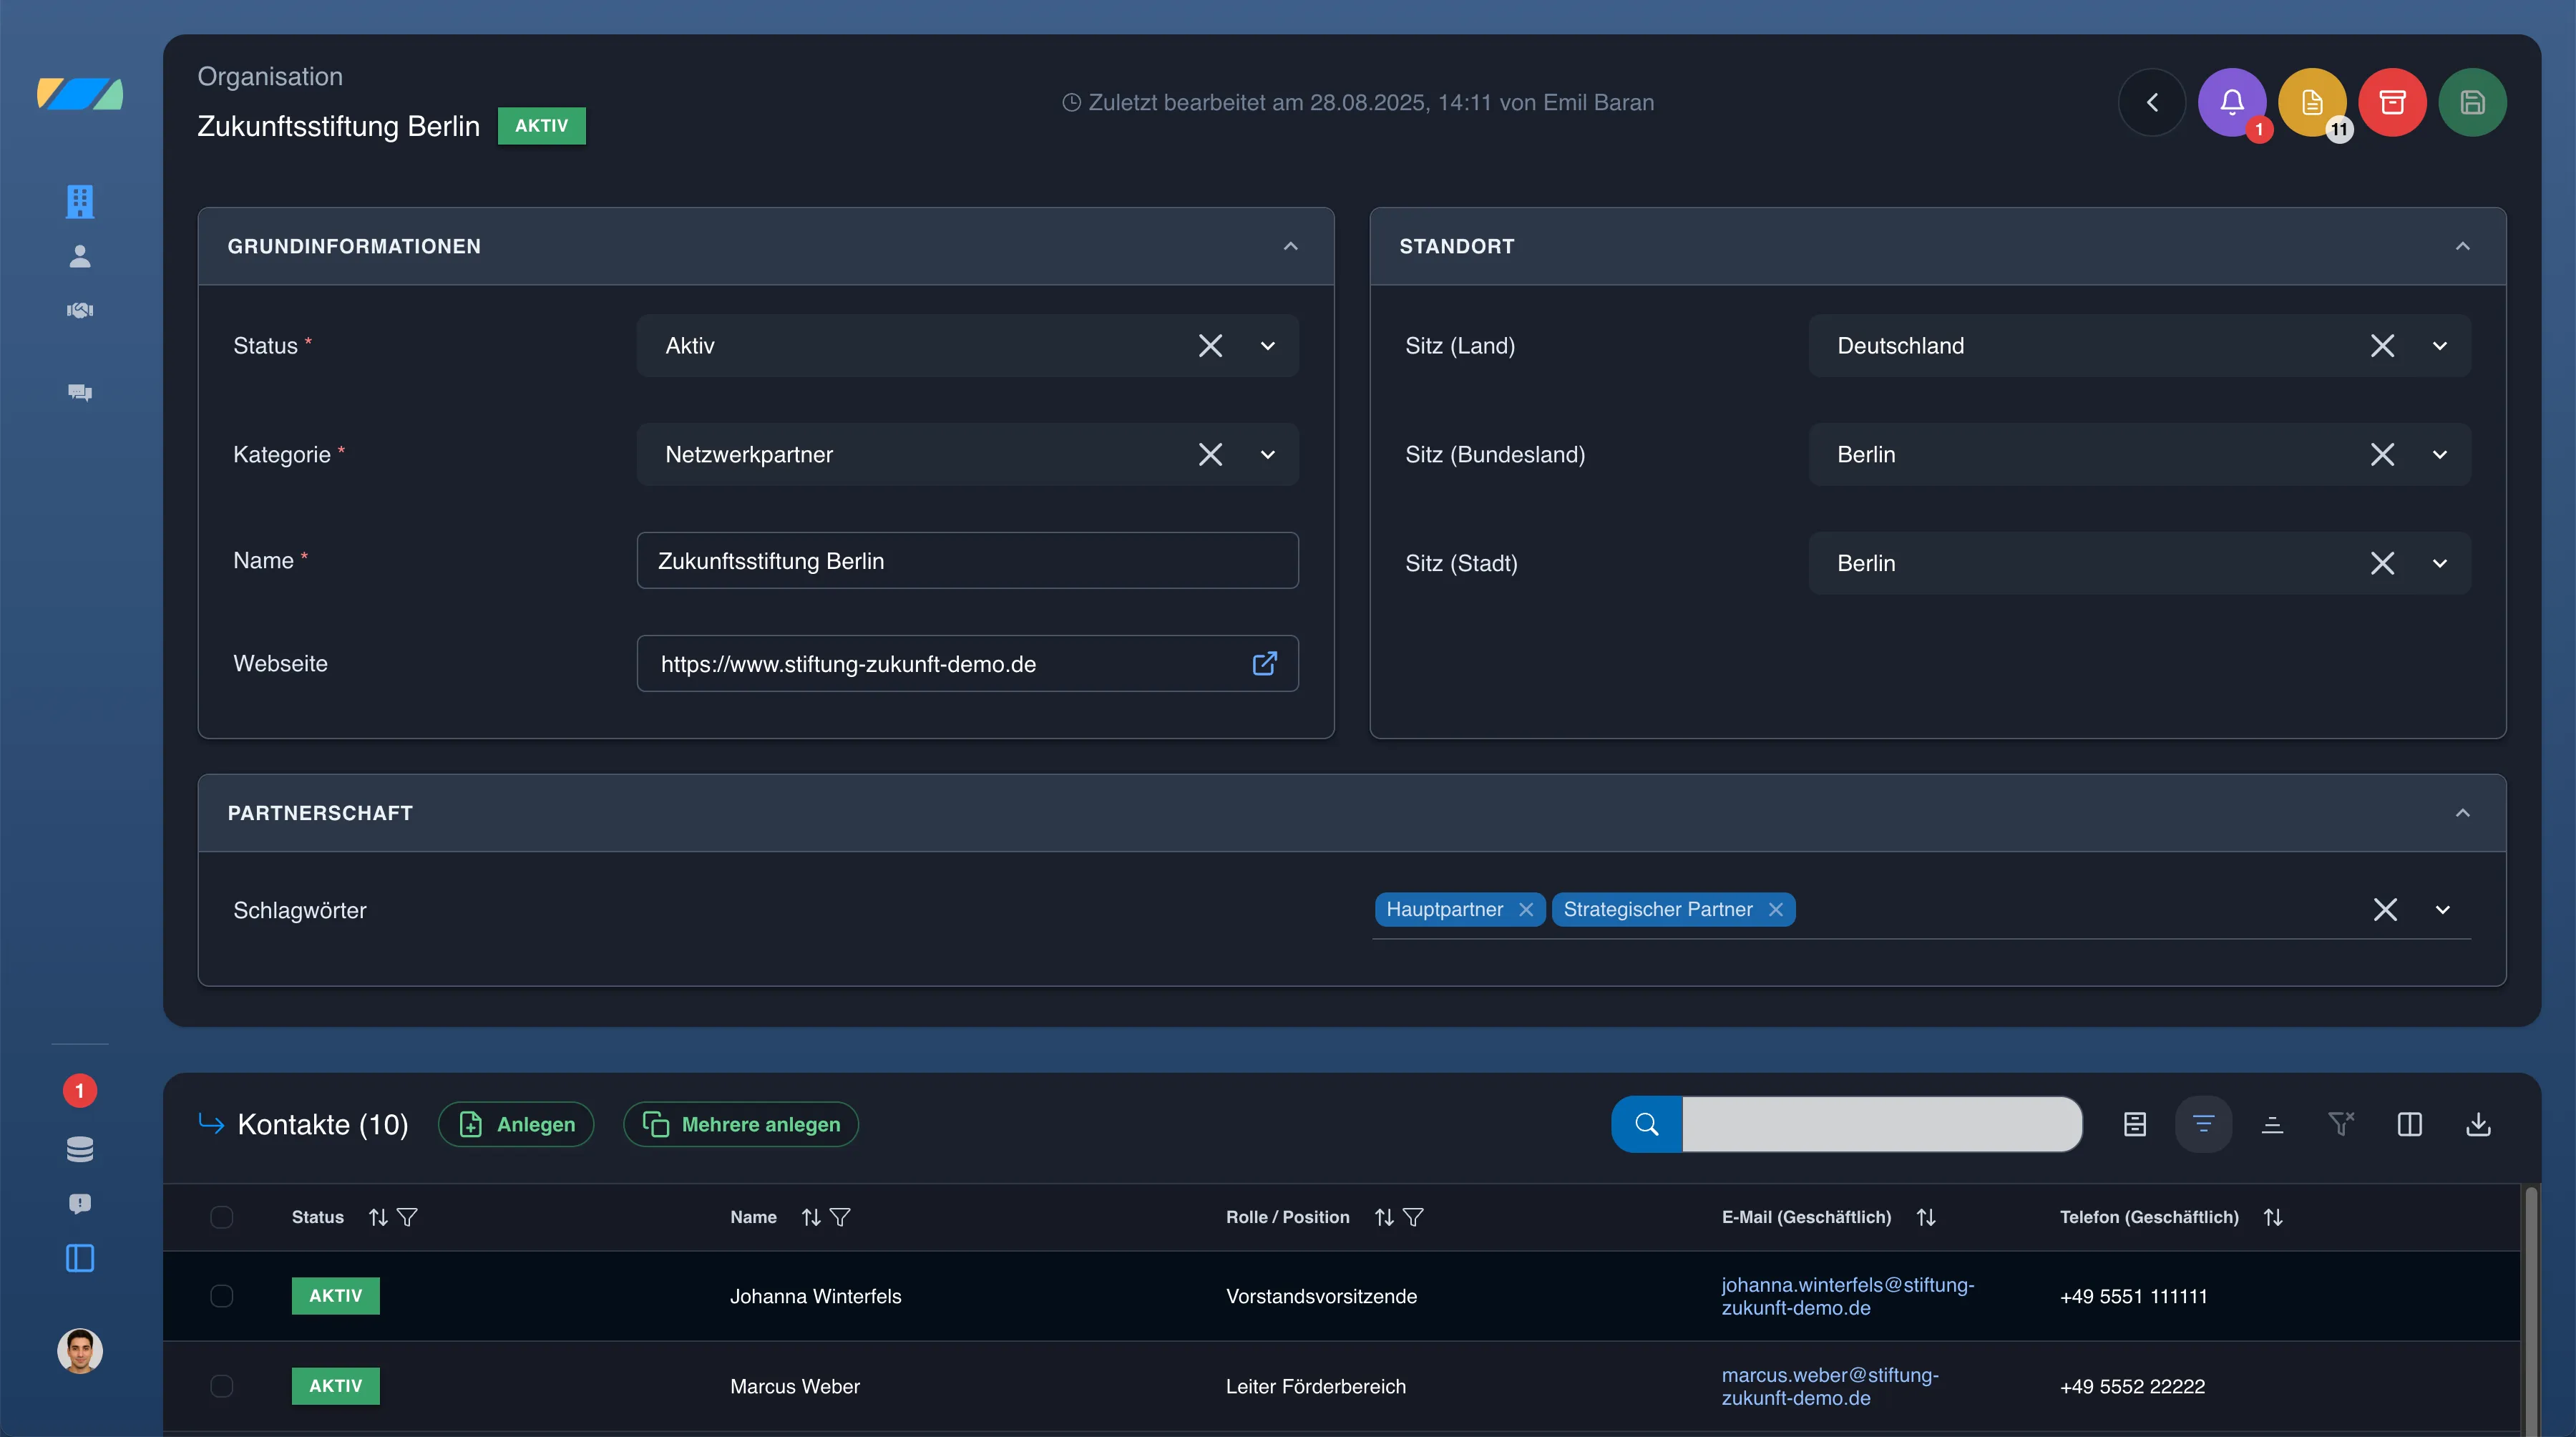Image resolution: width=2576 pixels, height=1437 pixels.
Task: Clear the Sitz (Bundesland) value Berlin
Action: [2382, 455]
